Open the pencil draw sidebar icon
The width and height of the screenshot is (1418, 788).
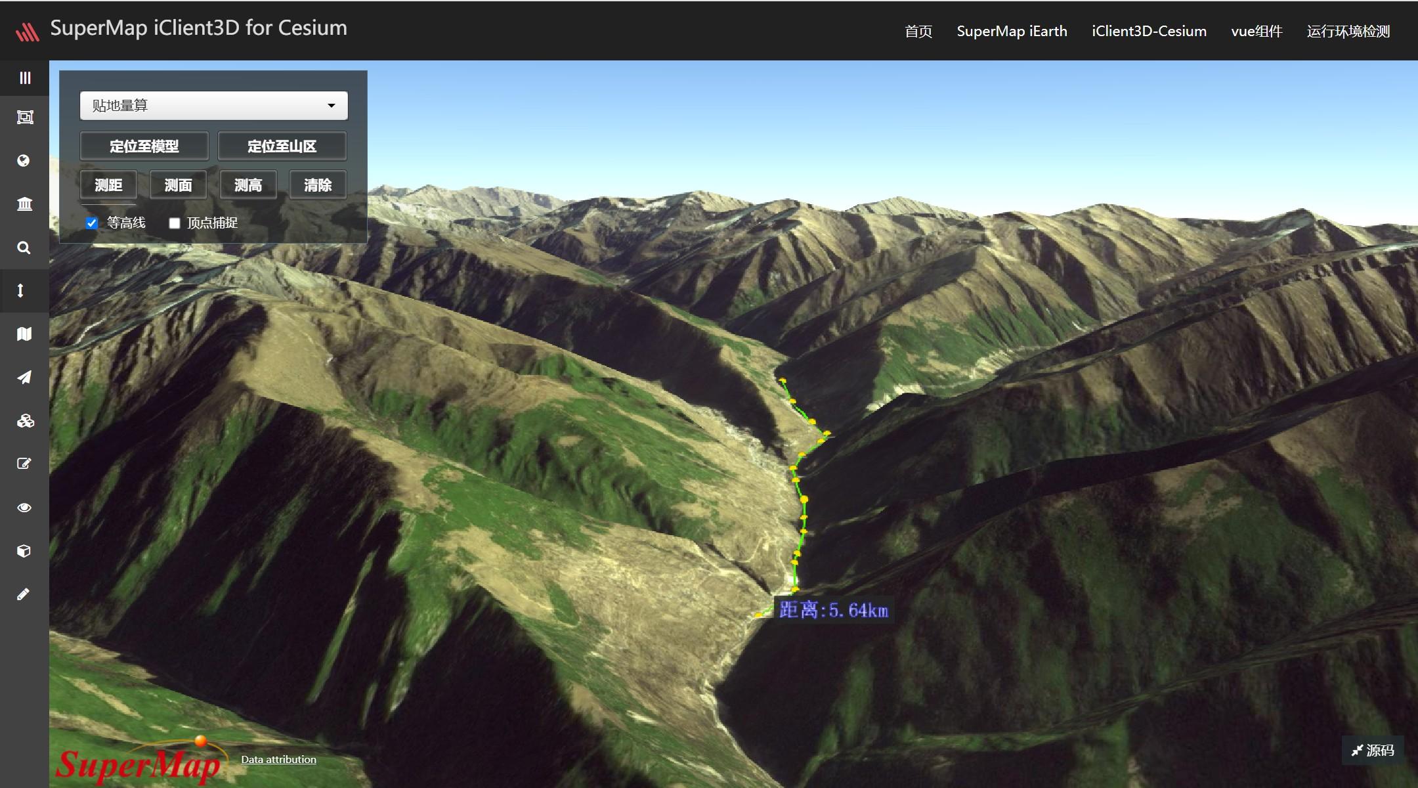coord(23,594)
